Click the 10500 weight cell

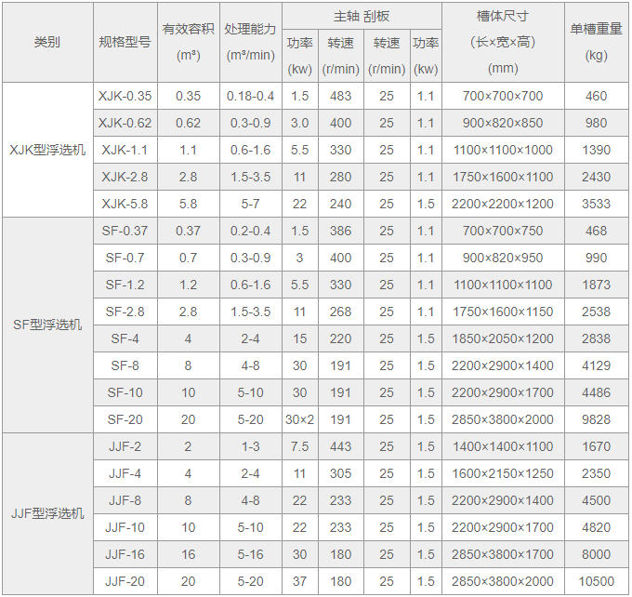coord(596,581)
